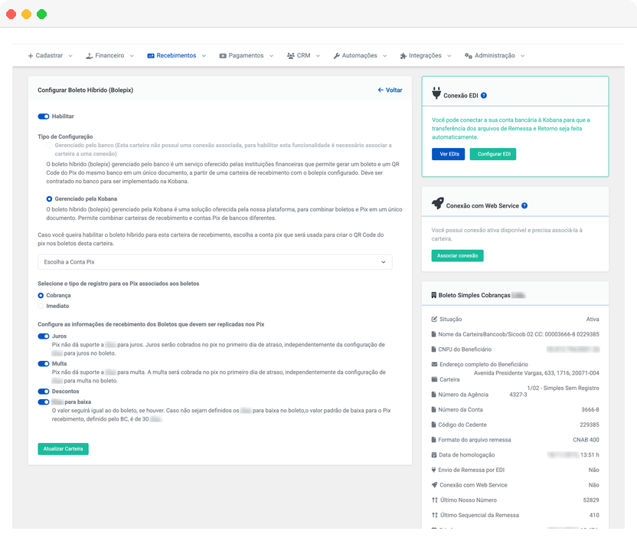Image resolution: width=637 pixels, height=541 pixels.
Task: Open the Conexão EDI help question mark
Action: click(484, 96)
